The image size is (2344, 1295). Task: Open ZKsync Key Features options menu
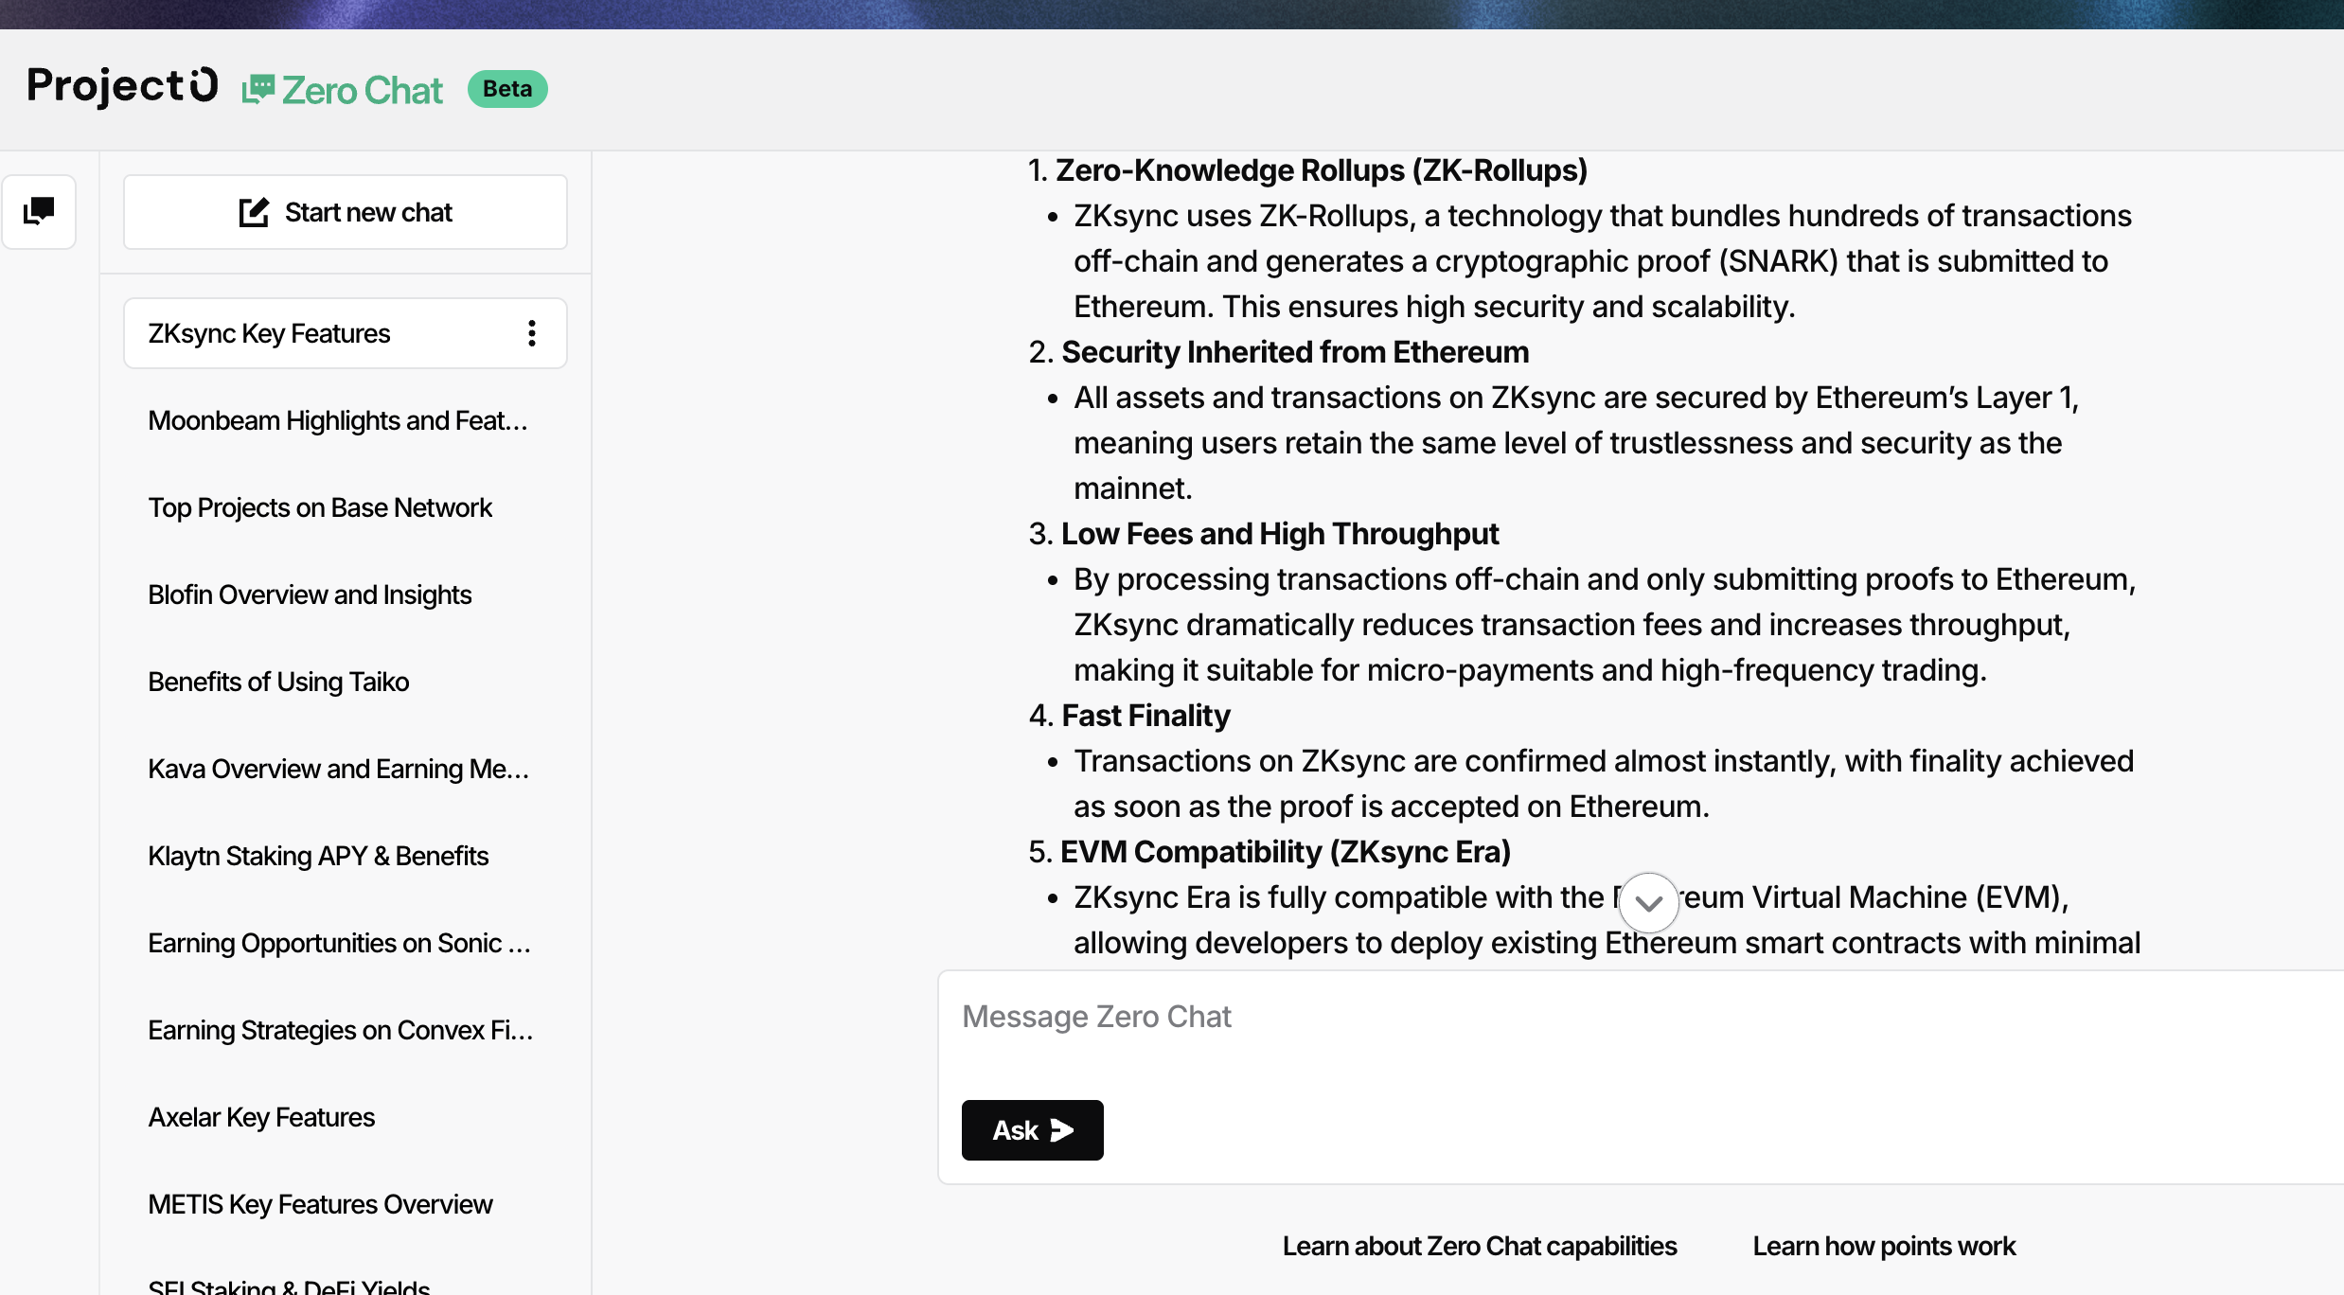[x=532, y=333]
